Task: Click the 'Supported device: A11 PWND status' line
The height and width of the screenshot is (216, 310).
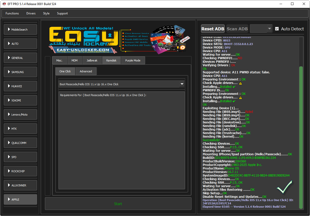Action: click(236, 72)
